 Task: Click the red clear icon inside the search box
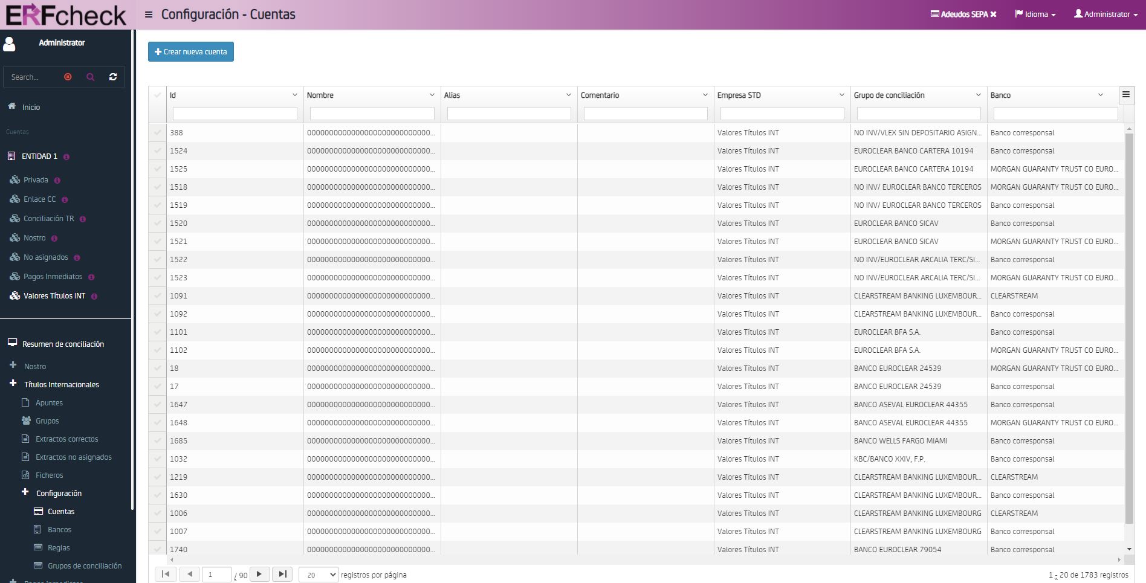coord(68,77)
